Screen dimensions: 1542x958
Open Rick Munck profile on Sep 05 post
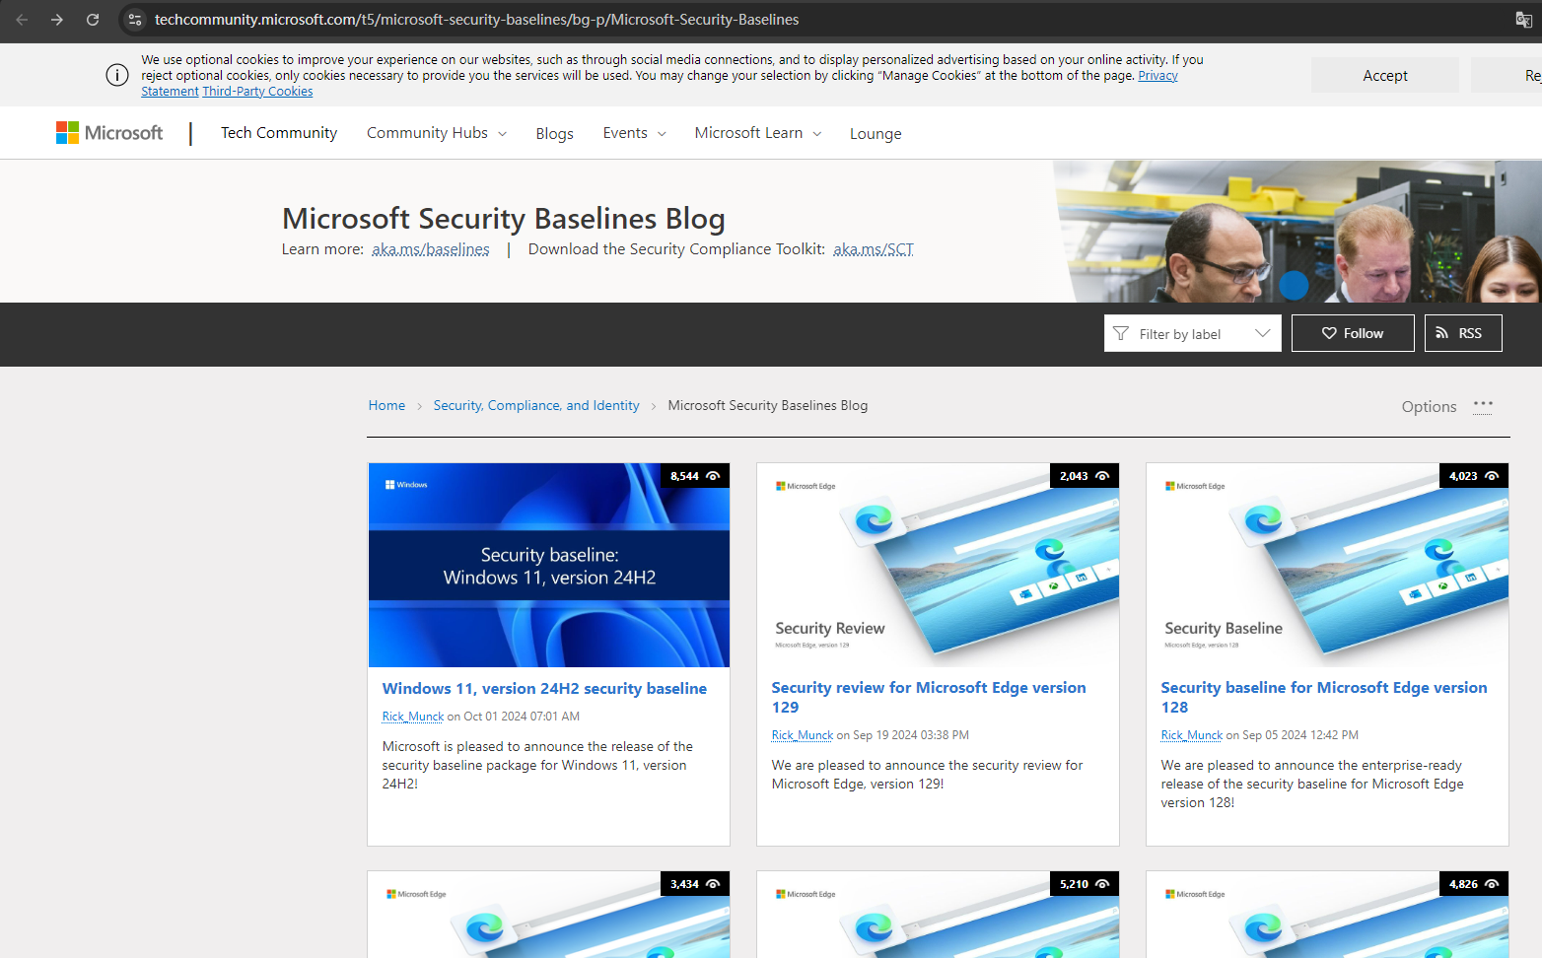click(x=1191, y=735)
